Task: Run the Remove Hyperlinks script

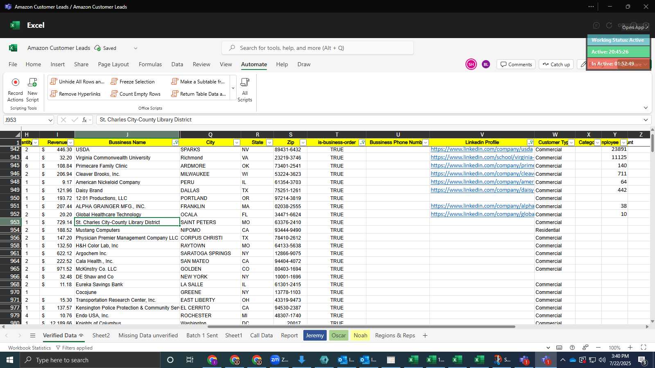Action: pyautogui.click(x=75, y=94)
